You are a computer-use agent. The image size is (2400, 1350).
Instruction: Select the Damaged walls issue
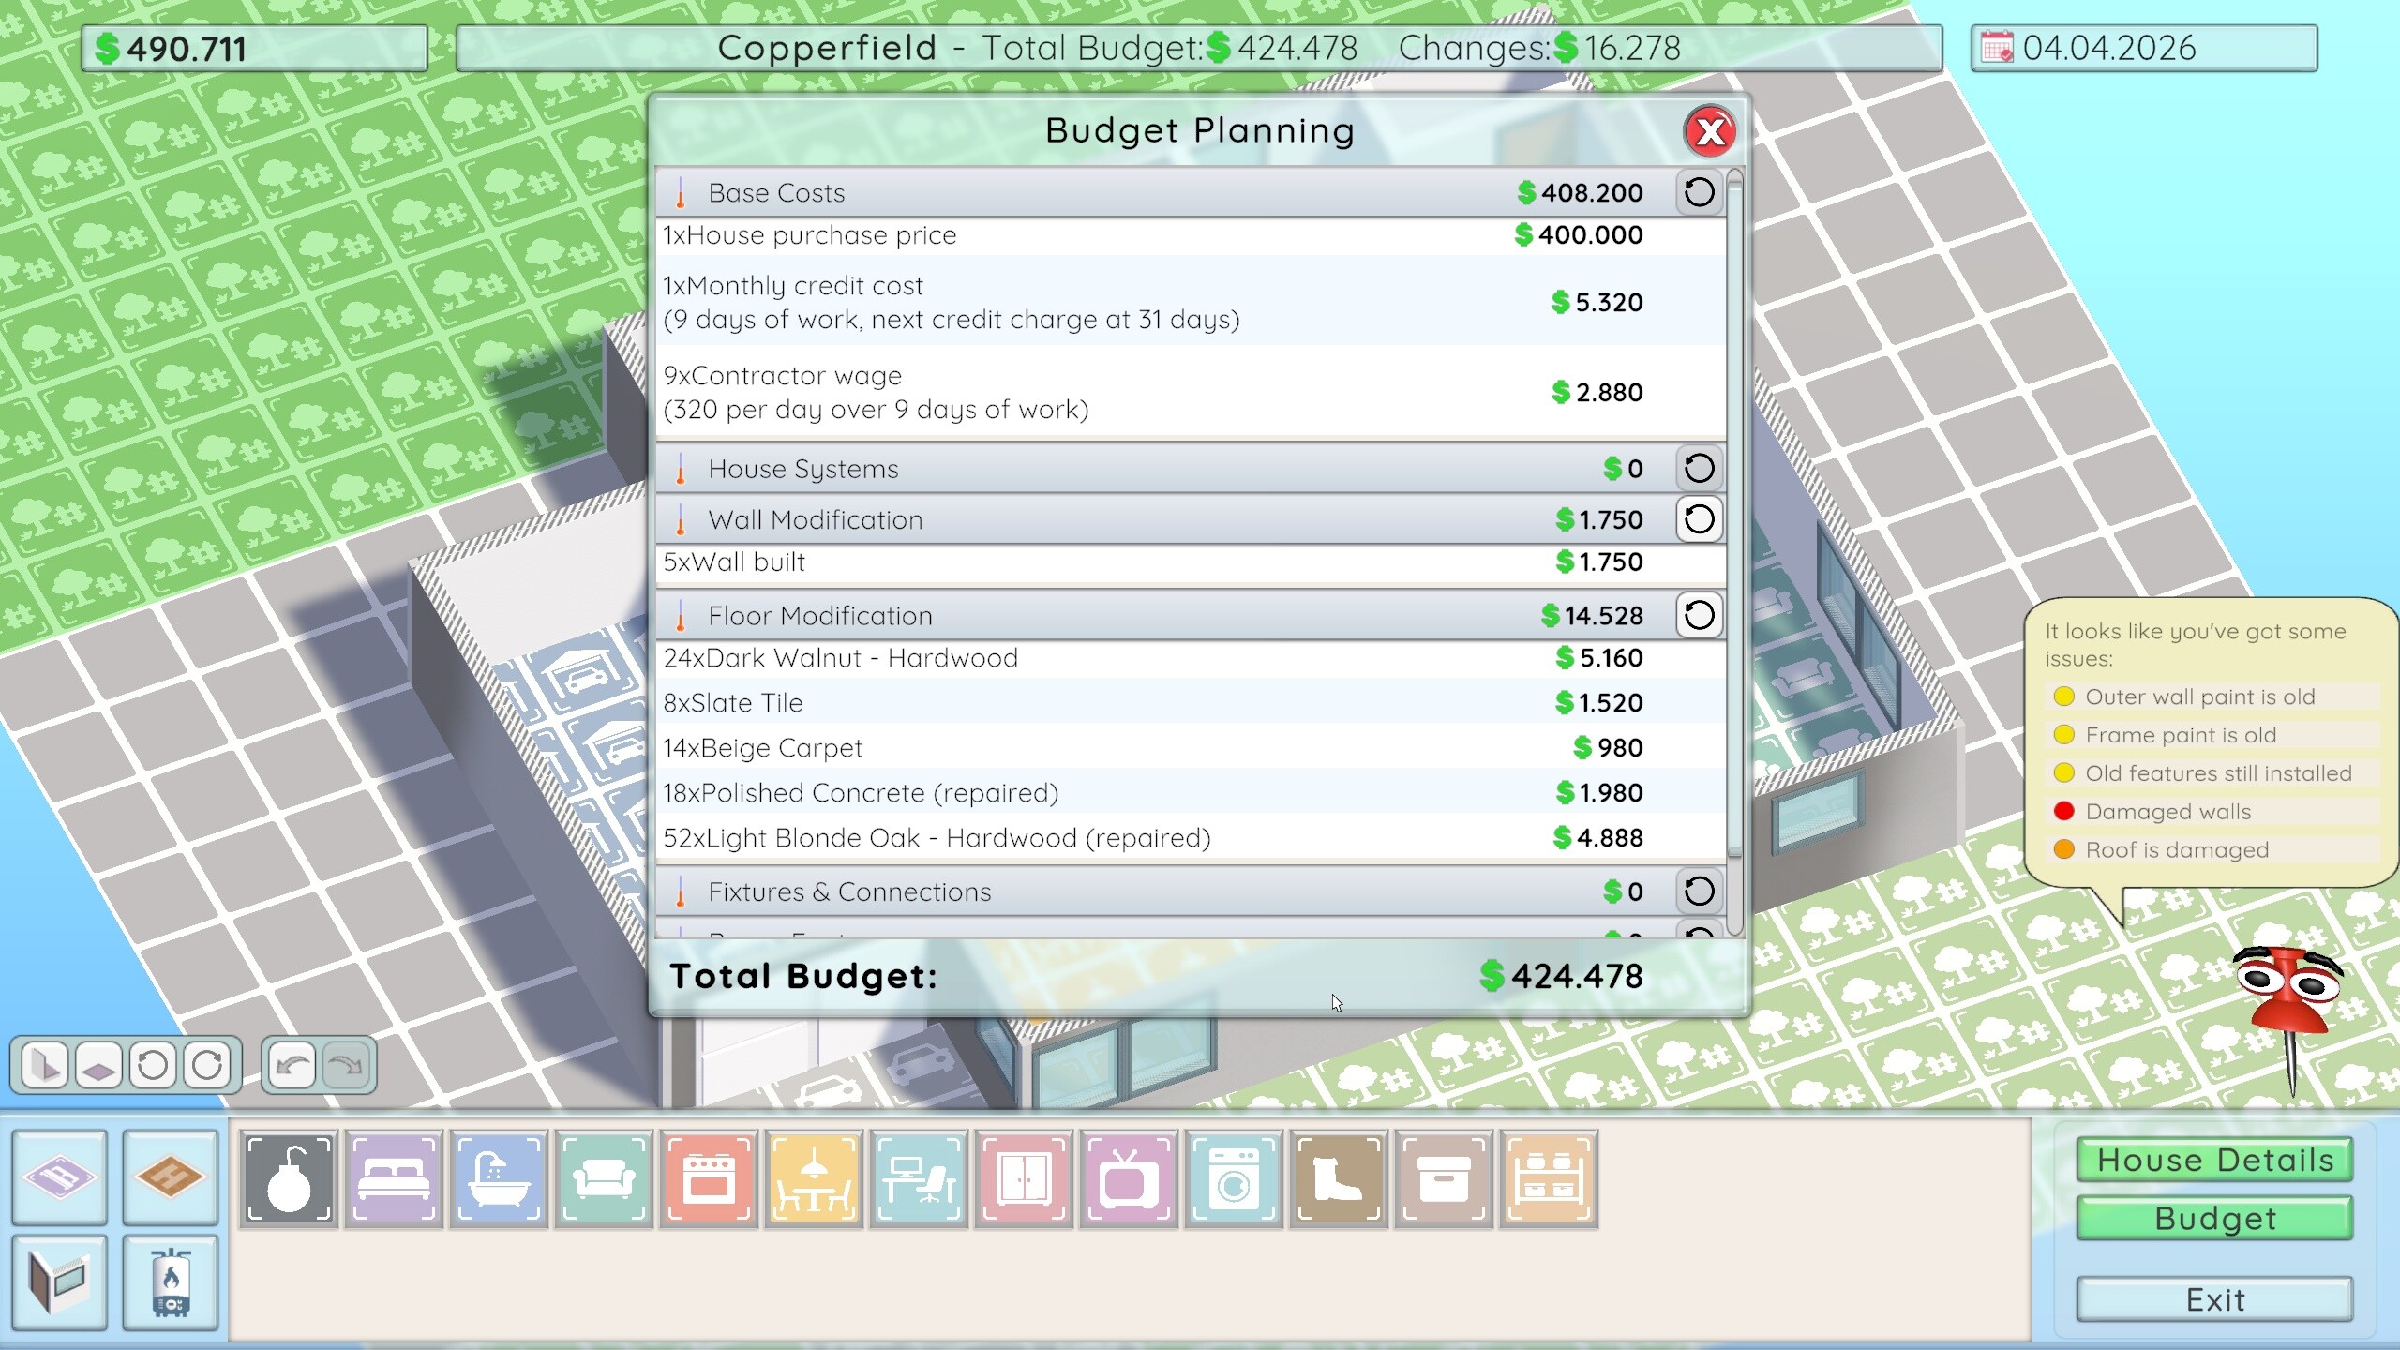[2212, 812]
